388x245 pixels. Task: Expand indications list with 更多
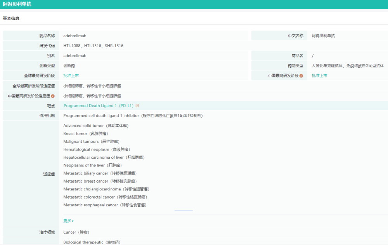[67, 221]
